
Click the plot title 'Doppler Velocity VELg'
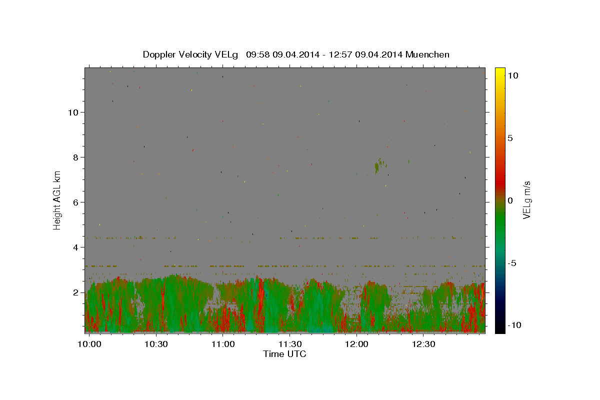(190, 54)
